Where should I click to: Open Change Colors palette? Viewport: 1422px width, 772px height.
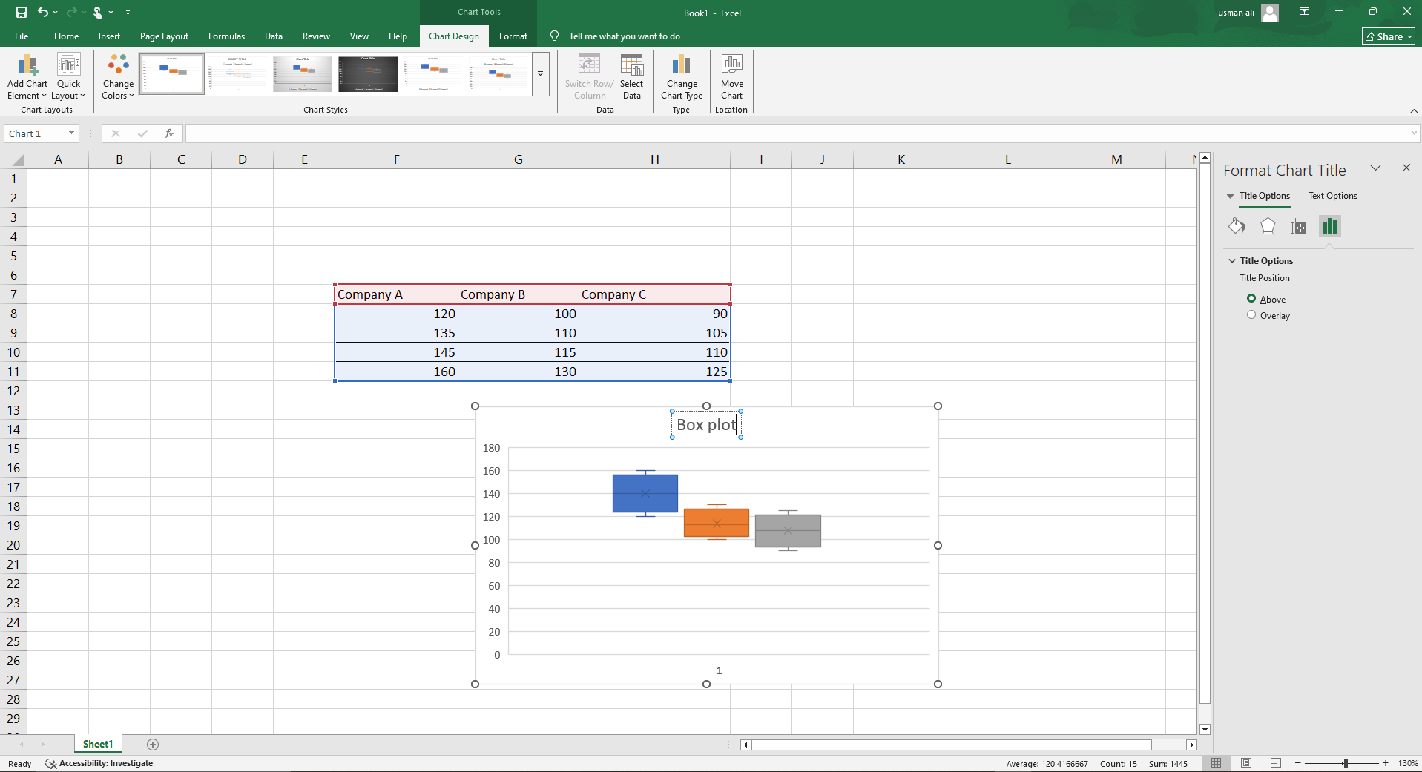click(x=118, y=77)
